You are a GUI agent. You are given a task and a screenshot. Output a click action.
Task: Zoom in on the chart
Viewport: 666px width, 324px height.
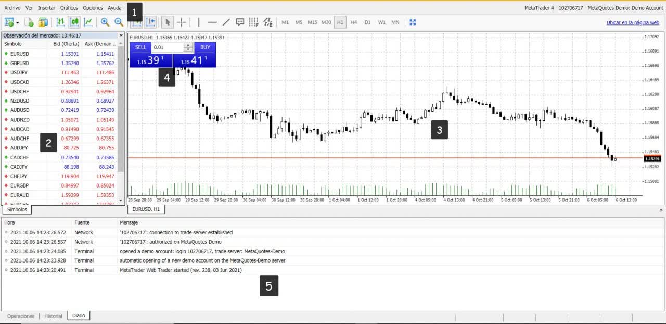click(x=105, y=22)
